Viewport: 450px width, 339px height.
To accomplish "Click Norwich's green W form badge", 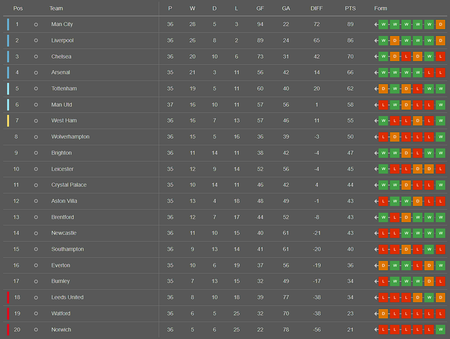I will coord(441,330).
